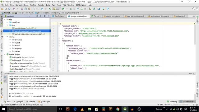
Task: Click the Undo arrow icon
Action: 14,9
